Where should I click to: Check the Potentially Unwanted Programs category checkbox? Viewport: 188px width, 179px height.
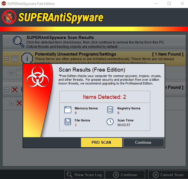[x=15, y=59]
